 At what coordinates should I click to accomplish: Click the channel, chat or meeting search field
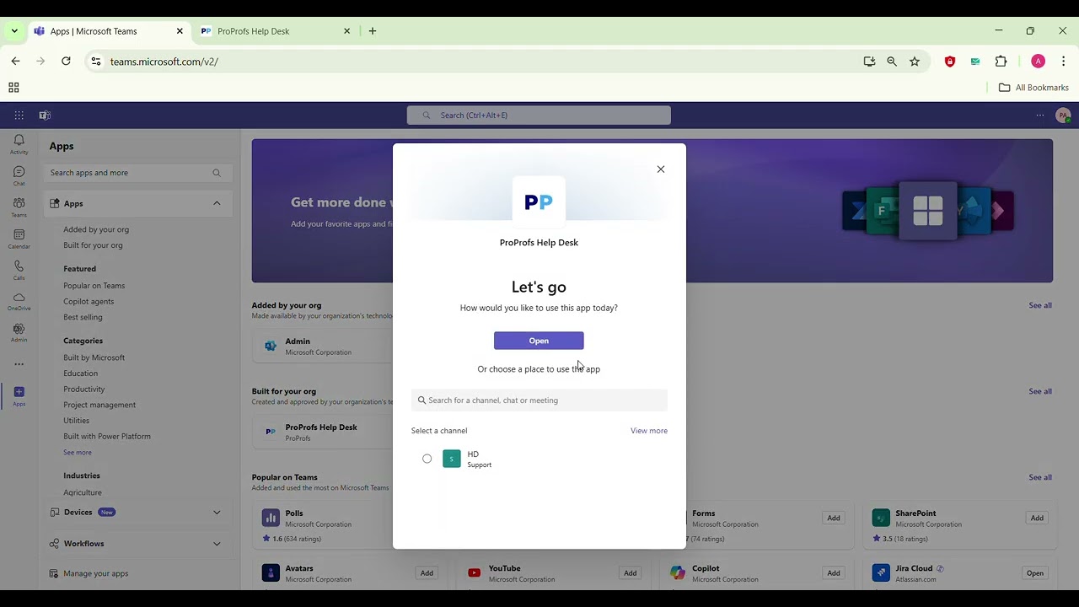click(x=539, y=400)
